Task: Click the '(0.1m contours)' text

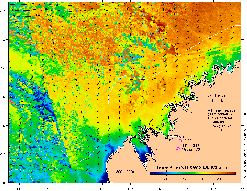Action: point(220,114)
